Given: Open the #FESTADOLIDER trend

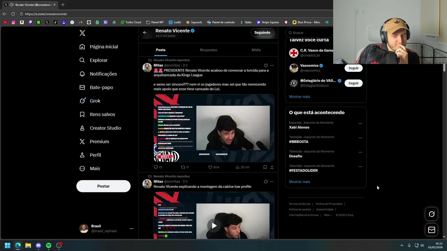Looking at the screenshot, I should click(303, 170).
